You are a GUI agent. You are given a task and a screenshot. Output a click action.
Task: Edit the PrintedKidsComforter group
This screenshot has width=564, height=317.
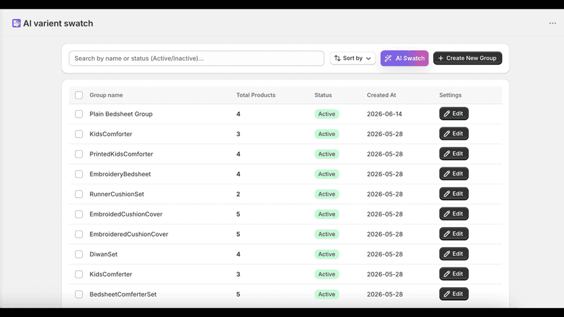[454, 154]
